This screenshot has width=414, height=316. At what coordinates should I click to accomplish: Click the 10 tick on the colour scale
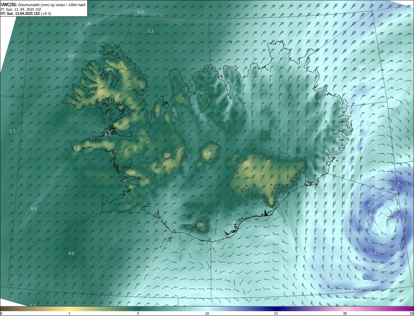point(207,313)
